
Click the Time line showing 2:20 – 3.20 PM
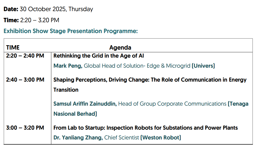pyautogui.click(x=31, y=20)
